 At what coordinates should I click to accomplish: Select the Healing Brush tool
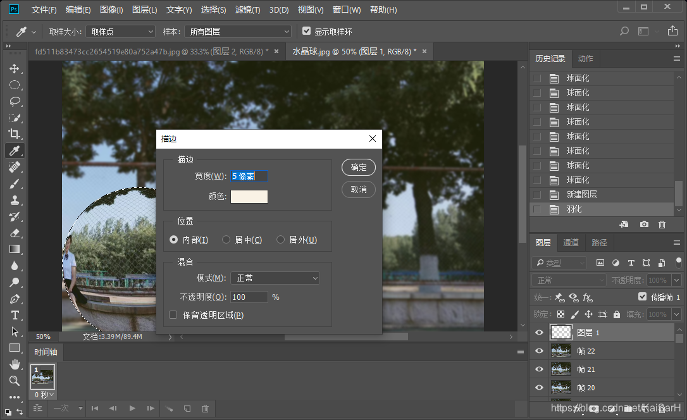coord(15,167)
